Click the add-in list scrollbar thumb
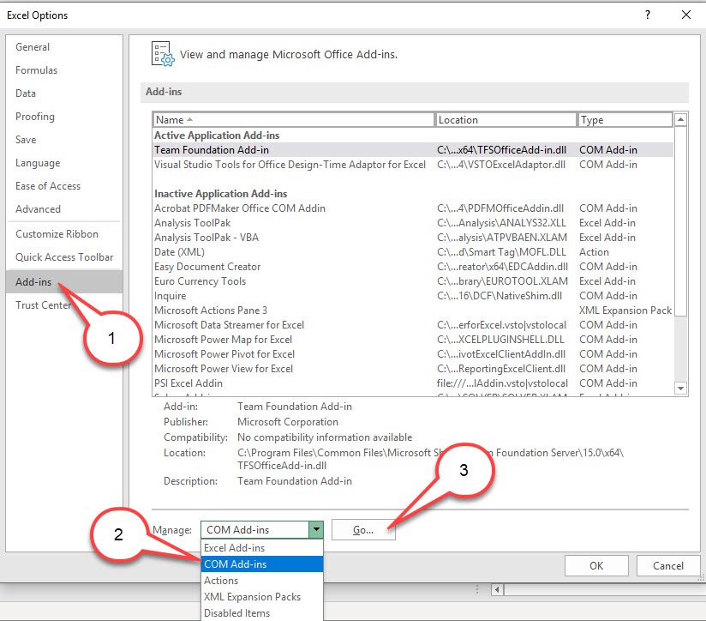Viewport: 706px width, 621px height. [681, 220]
